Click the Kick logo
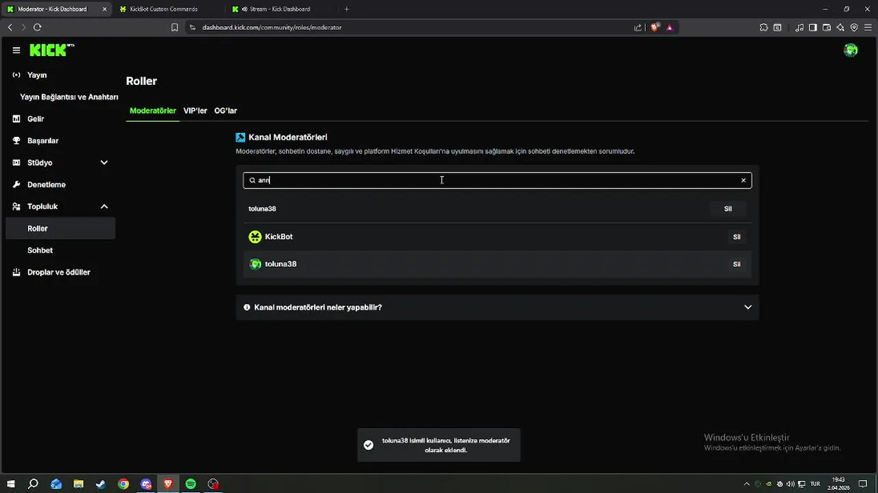878x493 pixels. pos(51,50)
